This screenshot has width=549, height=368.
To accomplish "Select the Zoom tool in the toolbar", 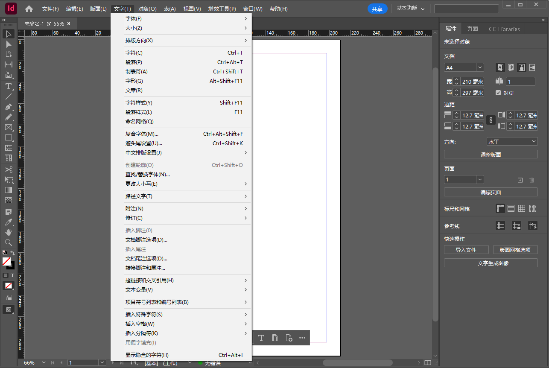I will [9, 242].
